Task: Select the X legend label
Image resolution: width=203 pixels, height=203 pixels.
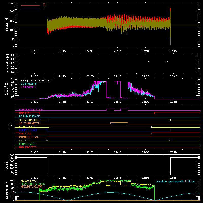Action: (44, 5)
